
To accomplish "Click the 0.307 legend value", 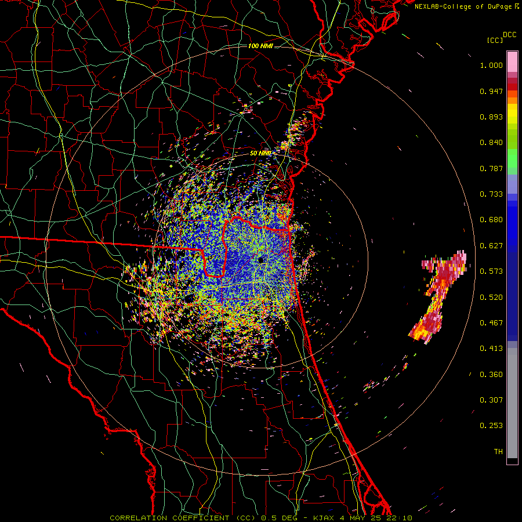I will [x=491, y=400].
